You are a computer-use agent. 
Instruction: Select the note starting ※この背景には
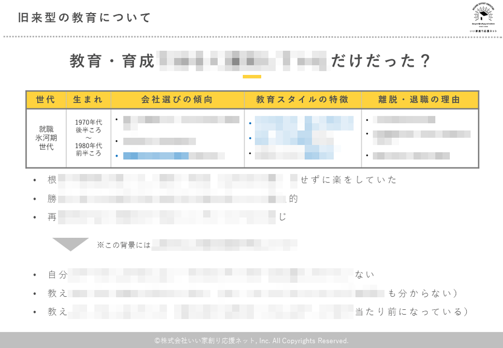(x=196, y=245)
